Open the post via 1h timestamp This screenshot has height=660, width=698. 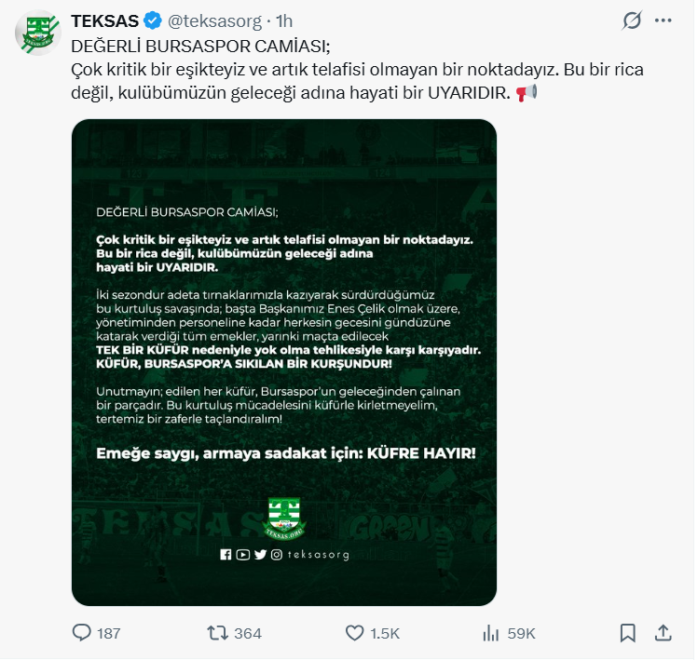[284, 21]
